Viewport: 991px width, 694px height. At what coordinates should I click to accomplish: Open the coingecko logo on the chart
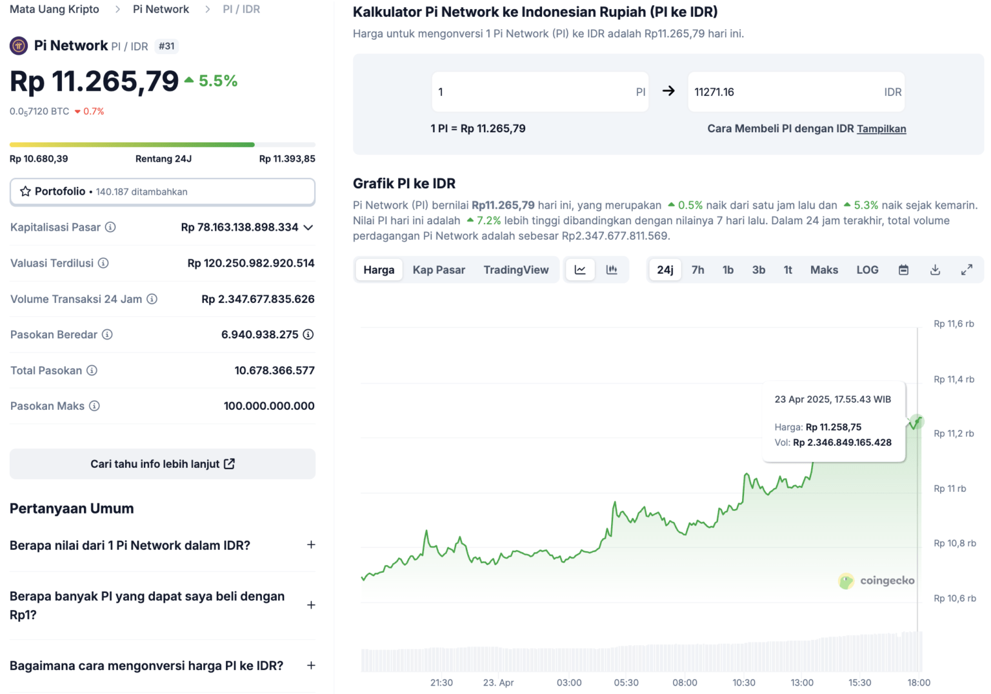pos(845,581)
